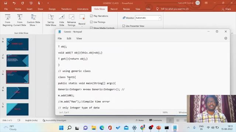Screen dimensions: 236x132
Task: Collapse the ribbon chevron
Action: point(232,33)
